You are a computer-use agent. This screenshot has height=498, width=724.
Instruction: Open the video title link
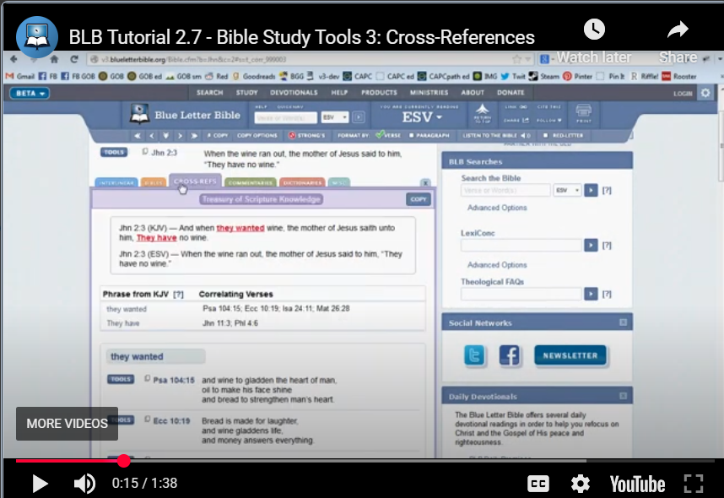point(301,37)
